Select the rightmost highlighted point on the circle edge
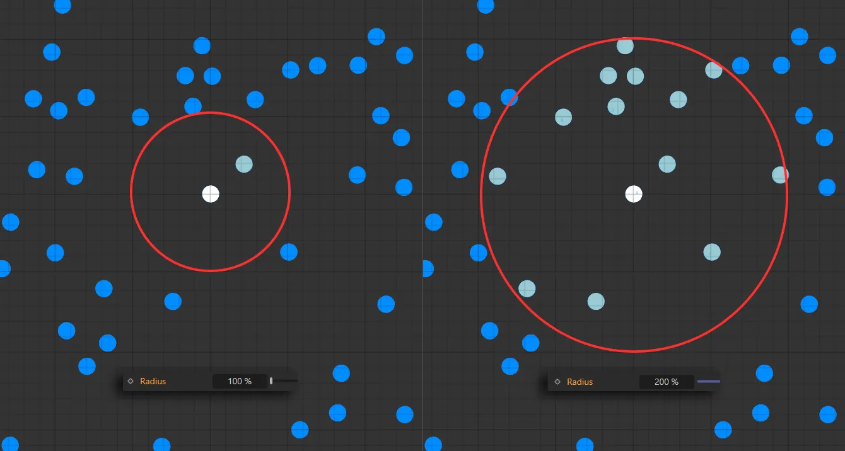The image size is (845, 451). (779, 174)
